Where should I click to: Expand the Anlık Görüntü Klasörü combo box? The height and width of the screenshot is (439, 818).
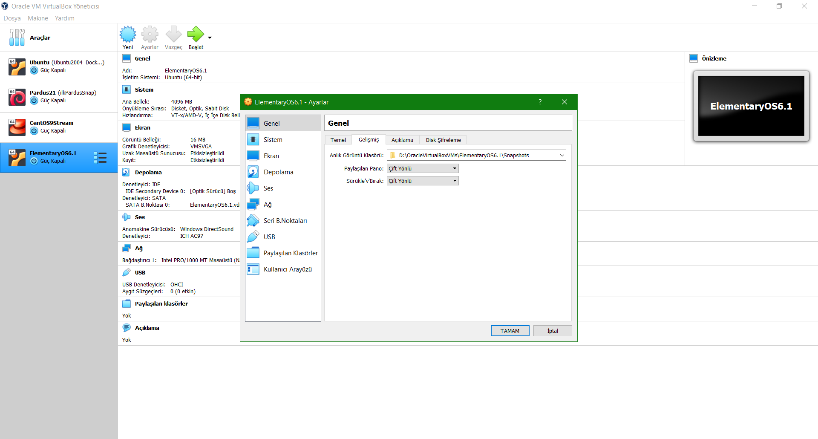(562, 155)
